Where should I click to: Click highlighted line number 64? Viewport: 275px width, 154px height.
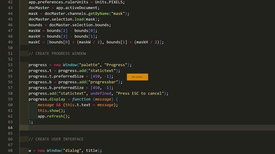[10, 127]
